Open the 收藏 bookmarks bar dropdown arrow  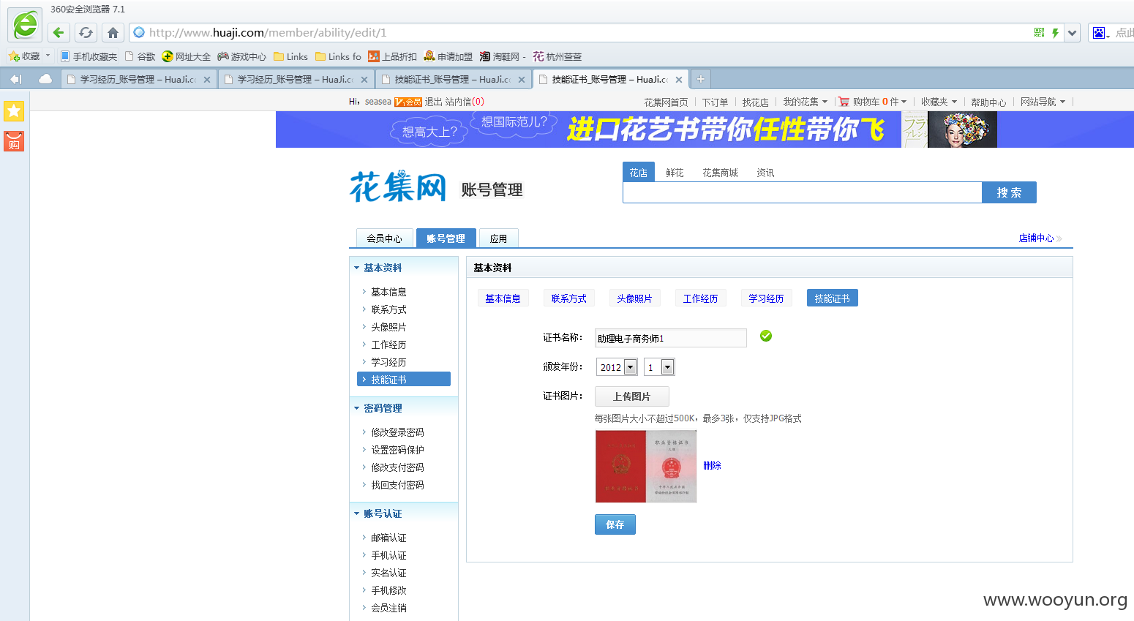tap(48, 56)
